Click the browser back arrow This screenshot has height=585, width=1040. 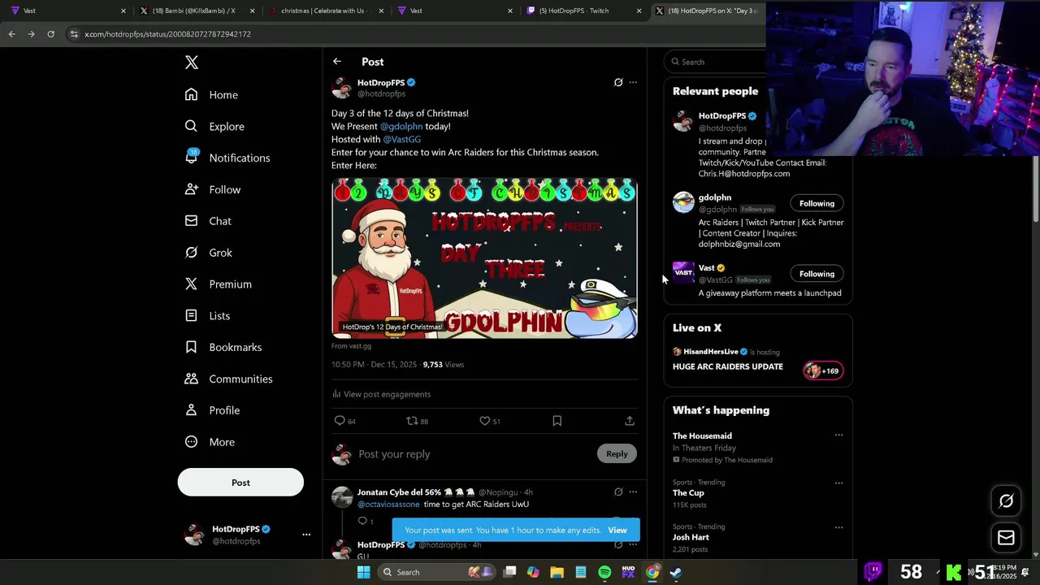pos(11,34)
